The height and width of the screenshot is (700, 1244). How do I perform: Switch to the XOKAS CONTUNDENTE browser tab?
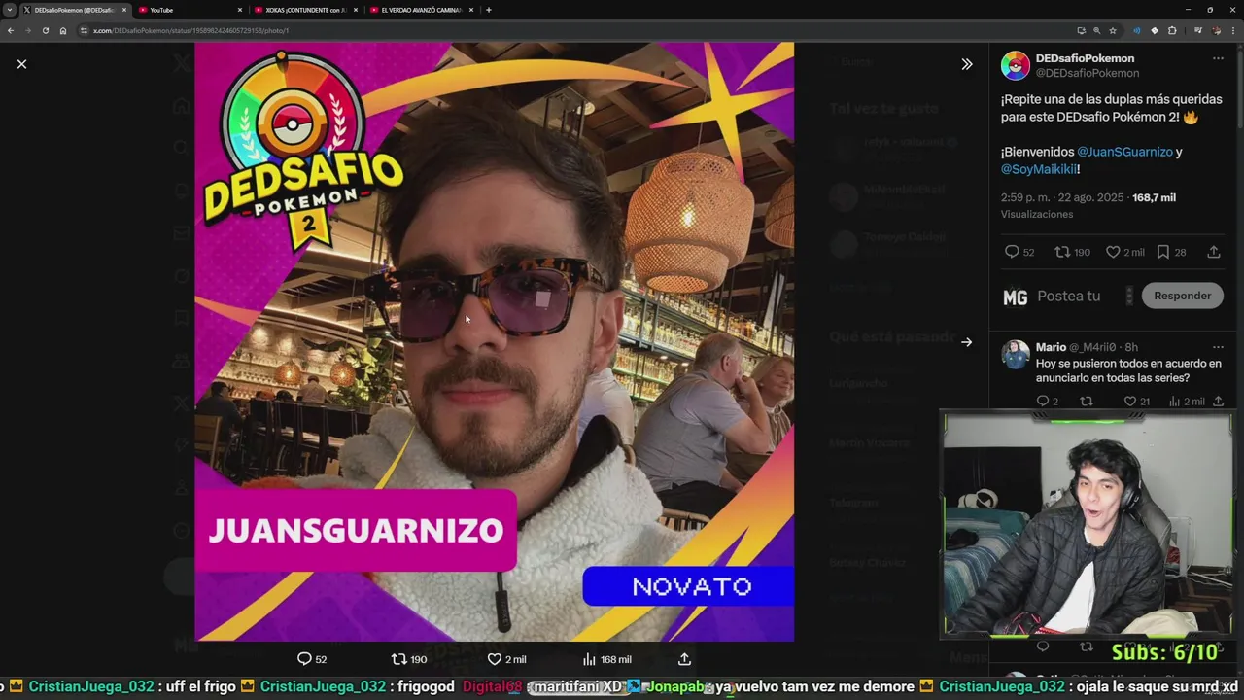click(304, 10)
